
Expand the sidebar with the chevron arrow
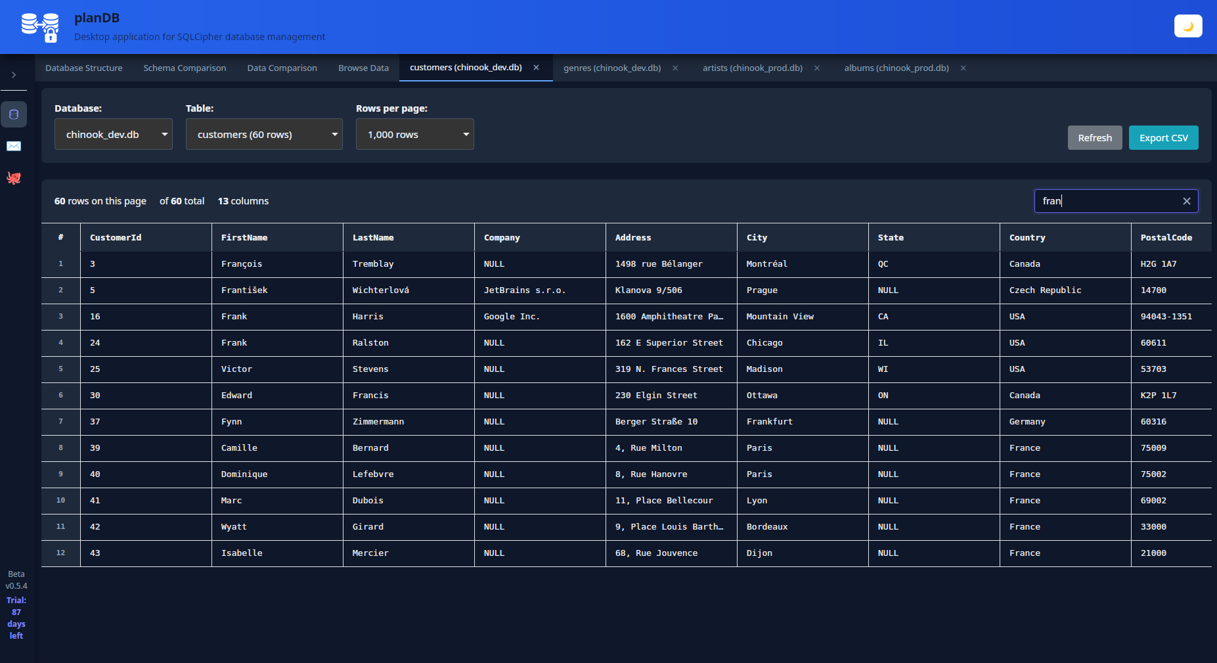click(14, 74)
